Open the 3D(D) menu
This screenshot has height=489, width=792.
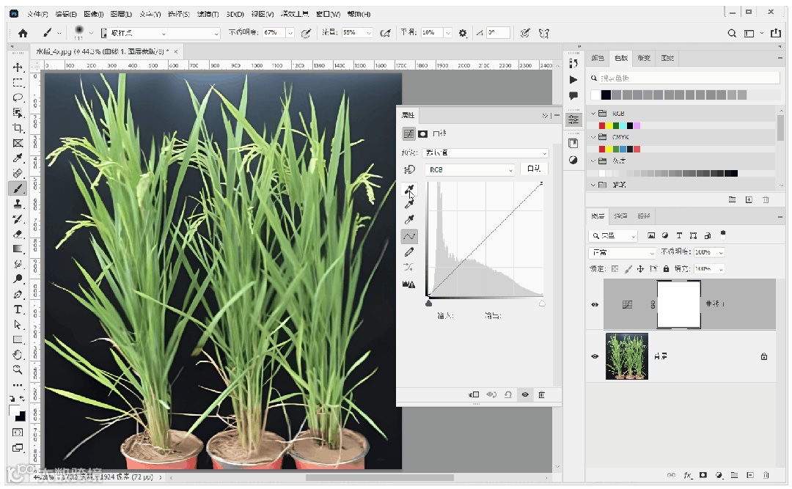coord(235,14)
